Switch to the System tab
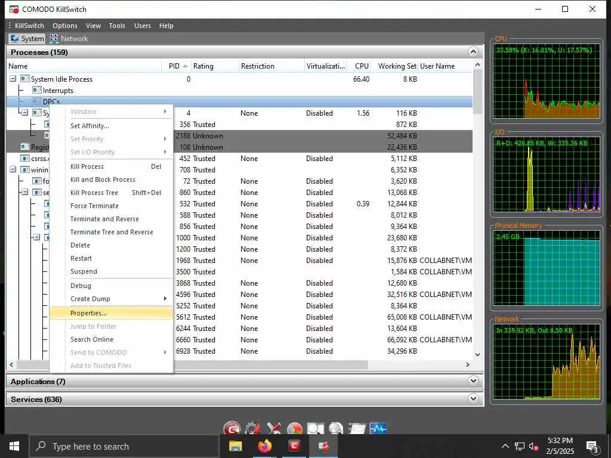The image size is (611, 458). point(27,39)
